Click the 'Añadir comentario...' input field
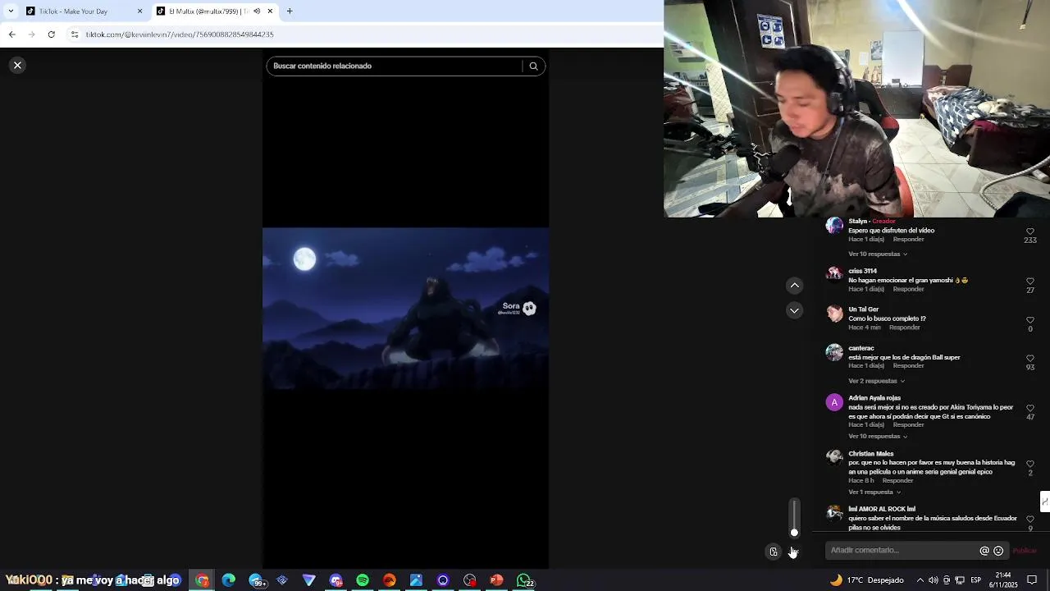Screen dimensions: 1050x591 902,551
